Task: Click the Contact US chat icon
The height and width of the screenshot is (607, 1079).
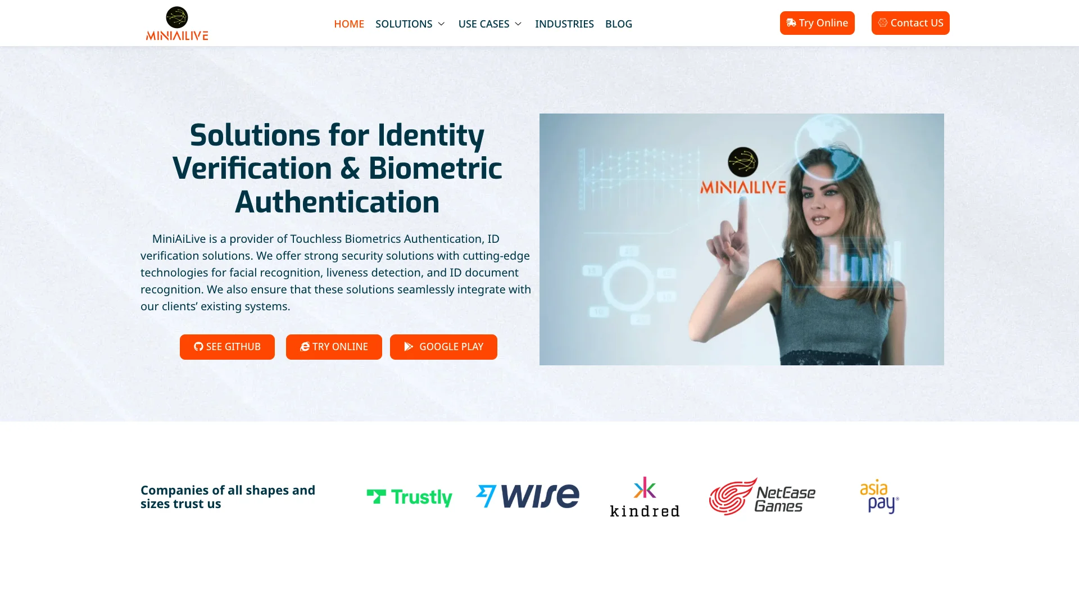Action: coord(883,23)
